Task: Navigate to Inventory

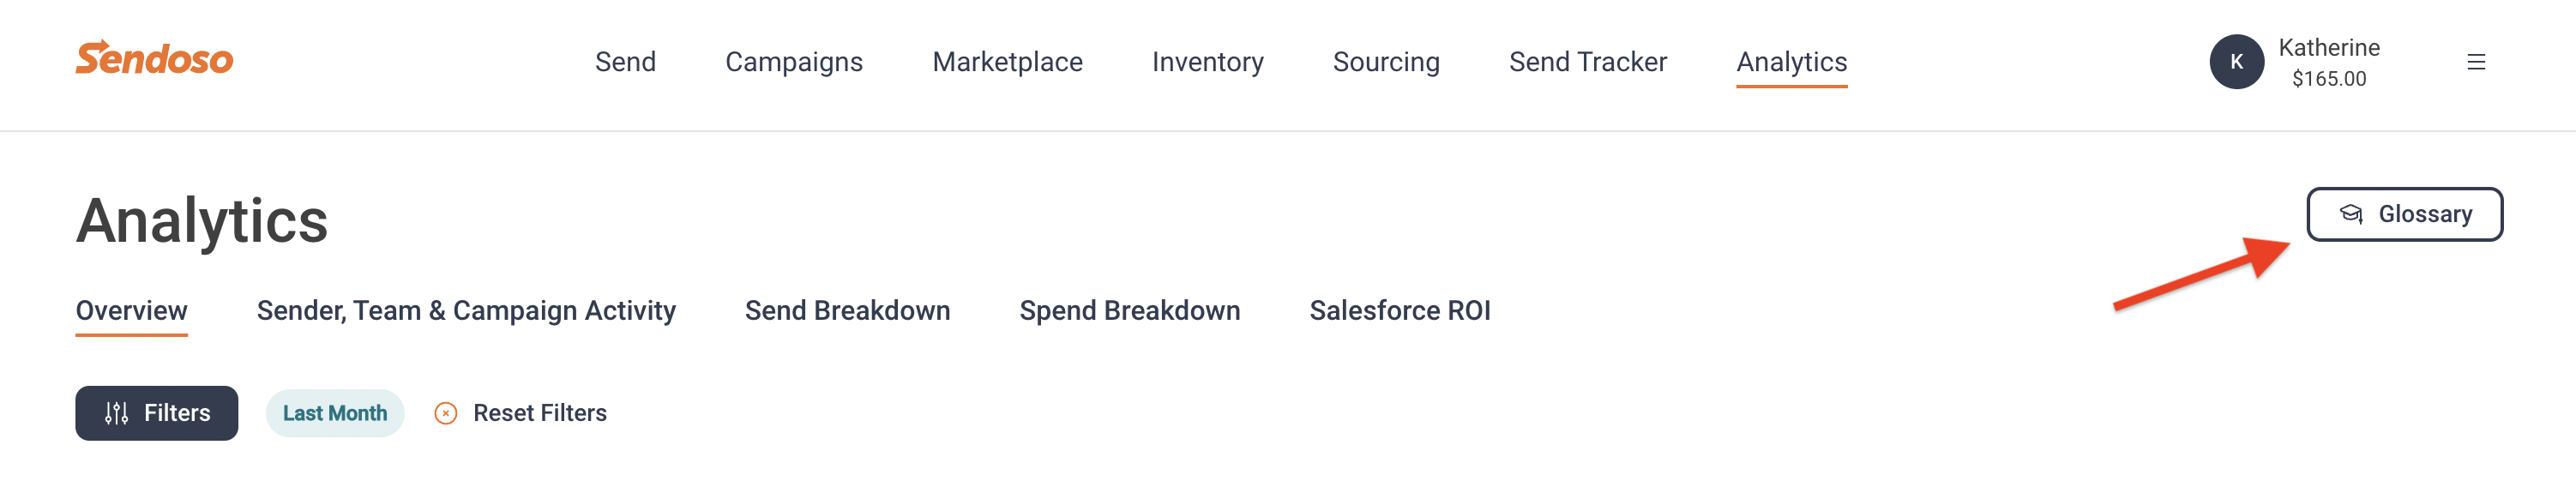Action: point(1207,62)
